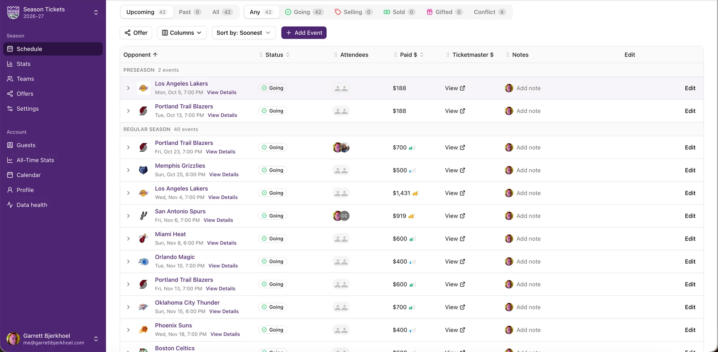Click the Add Event button
The width and height of the screenshot is (718, 352).
pos(304,33)
